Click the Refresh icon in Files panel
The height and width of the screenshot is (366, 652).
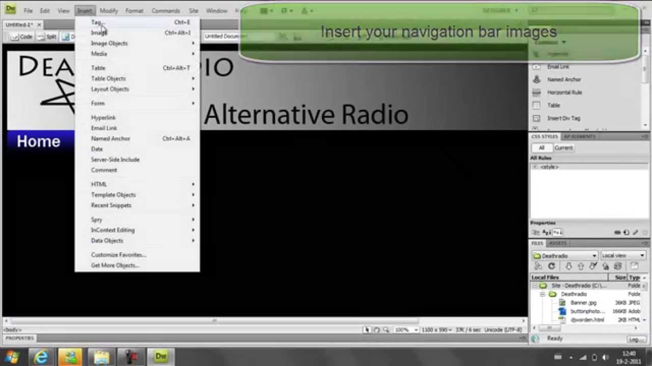pos(552,266)
